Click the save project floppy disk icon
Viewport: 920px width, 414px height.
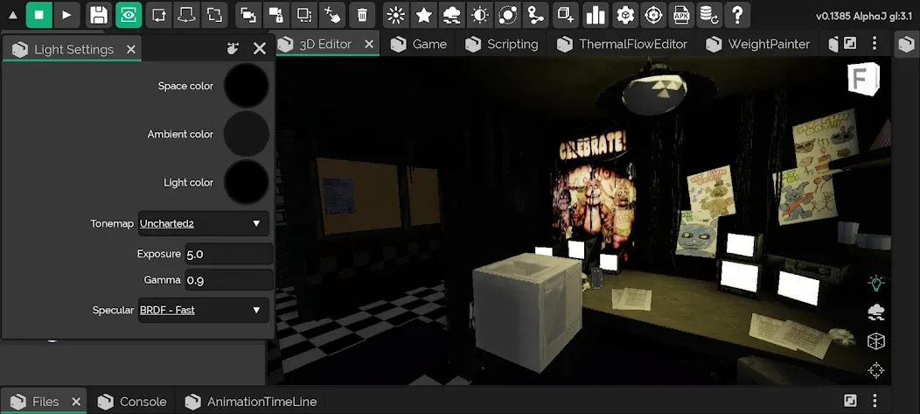(x=99, y=15)
